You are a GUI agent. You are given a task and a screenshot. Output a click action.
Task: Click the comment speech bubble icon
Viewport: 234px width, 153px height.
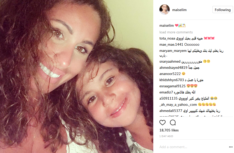(173, 122)
